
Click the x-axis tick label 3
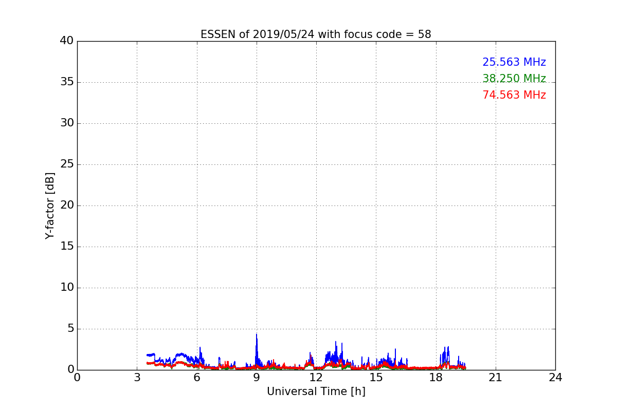[137, 378]
